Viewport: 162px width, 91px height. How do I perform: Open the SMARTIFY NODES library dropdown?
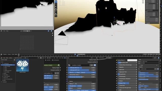(7, 60)
